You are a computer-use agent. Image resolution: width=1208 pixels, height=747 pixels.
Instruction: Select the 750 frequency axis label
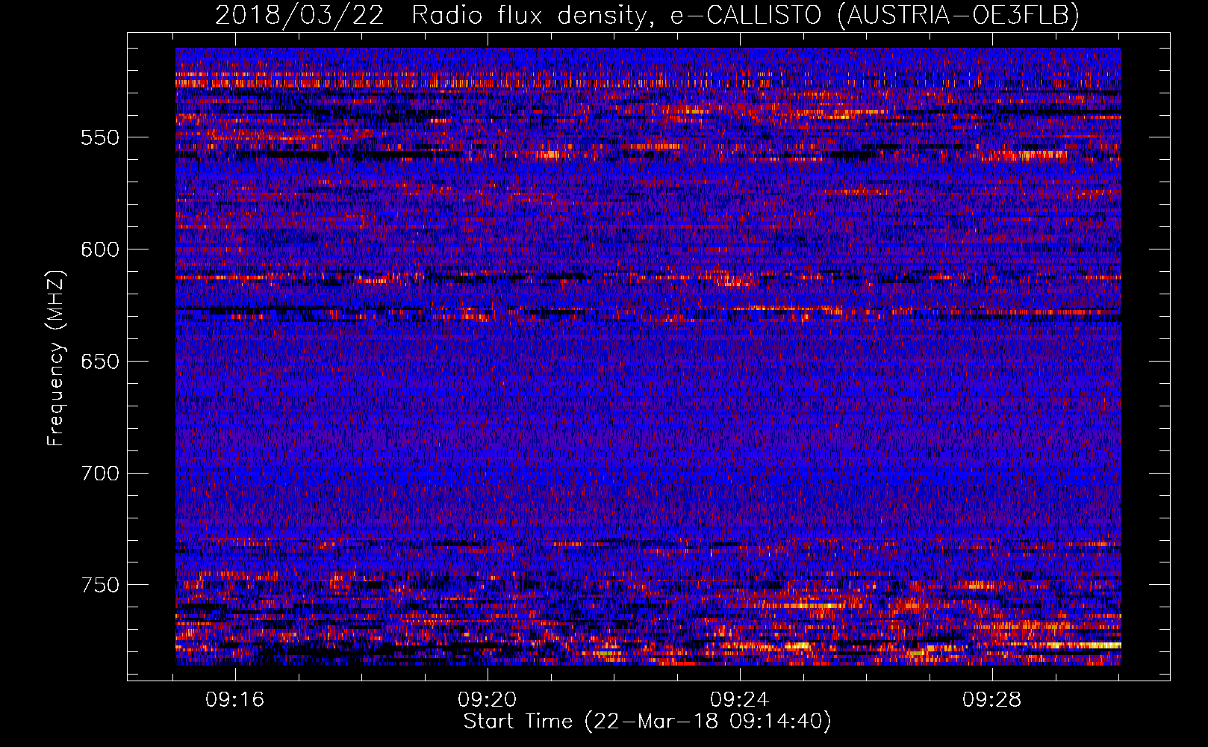[100, 585]
